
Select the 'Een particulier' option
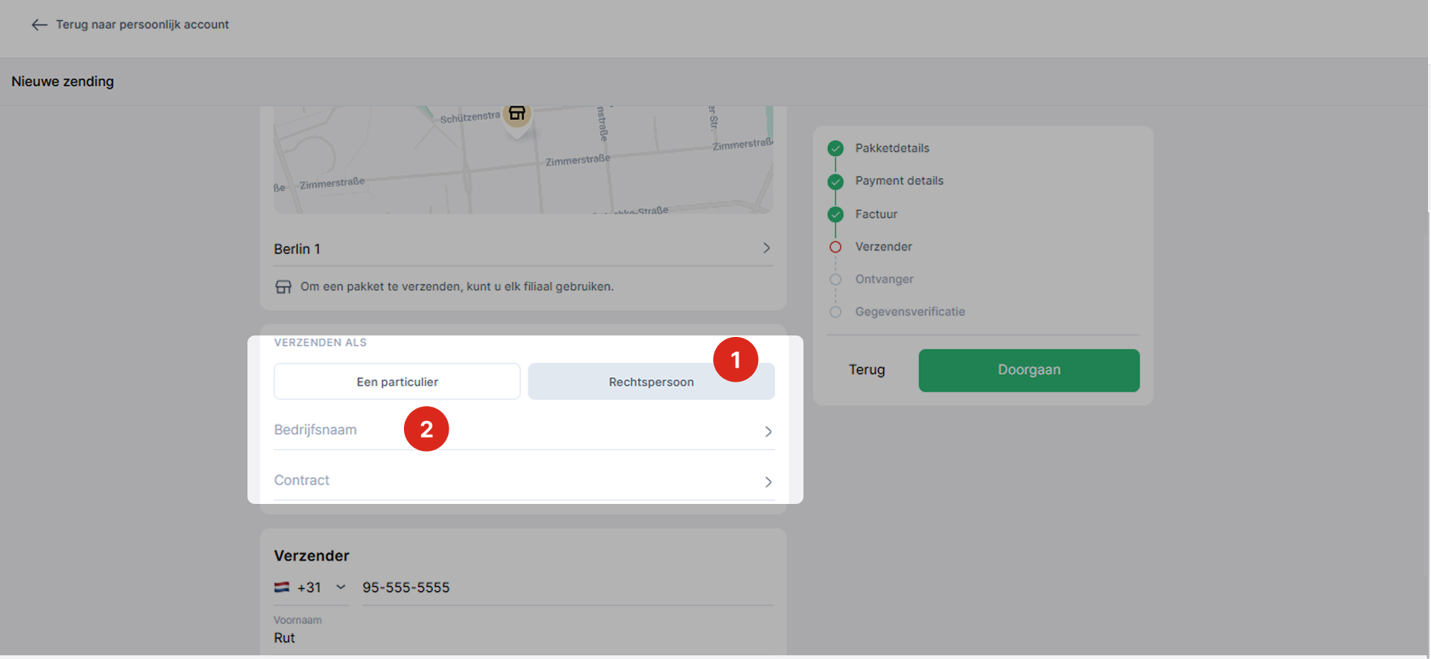pyautogui.click(x=397, y=382)
